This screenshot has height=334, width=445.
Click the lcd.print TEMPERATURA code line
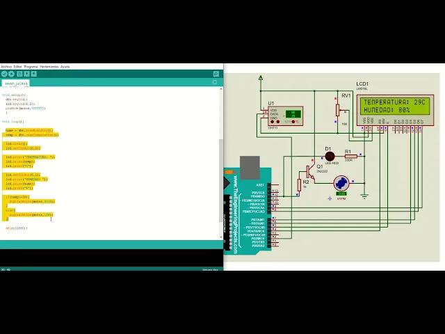coord(31,157)
